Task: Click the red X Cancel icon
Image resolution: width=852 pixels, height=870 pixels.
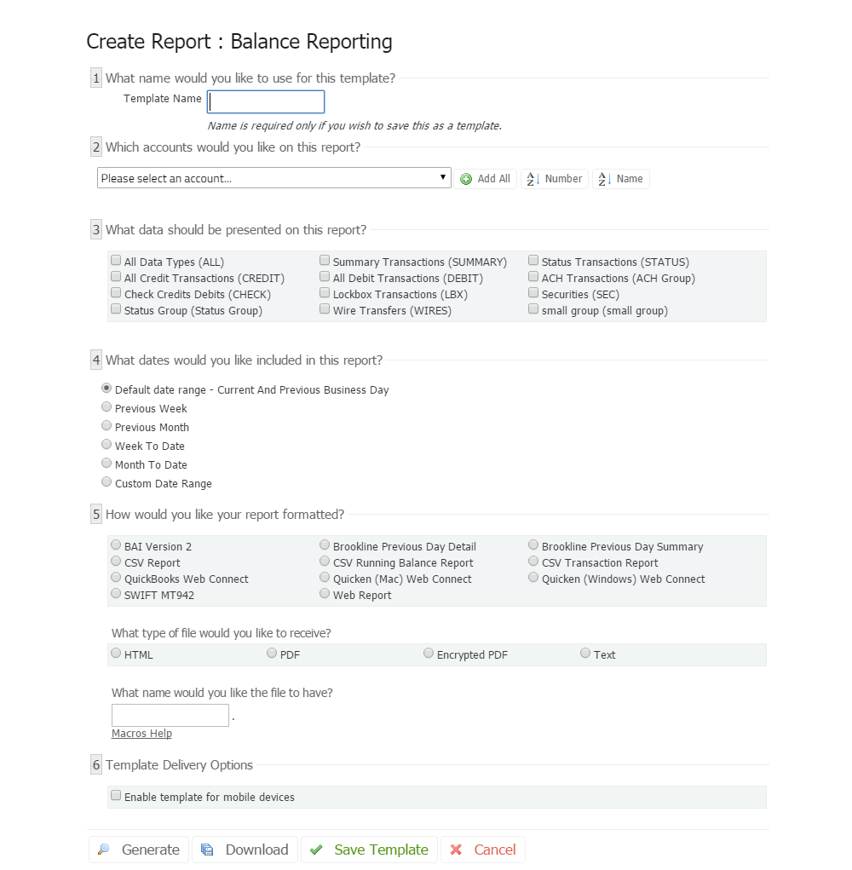Action: pyautogui.click(x=456, y=850)
